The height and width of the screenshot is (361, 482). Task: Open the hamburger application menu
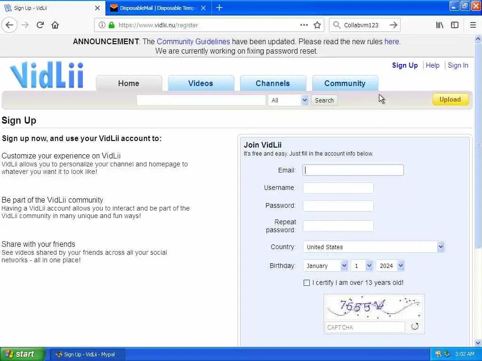point(473,25)
